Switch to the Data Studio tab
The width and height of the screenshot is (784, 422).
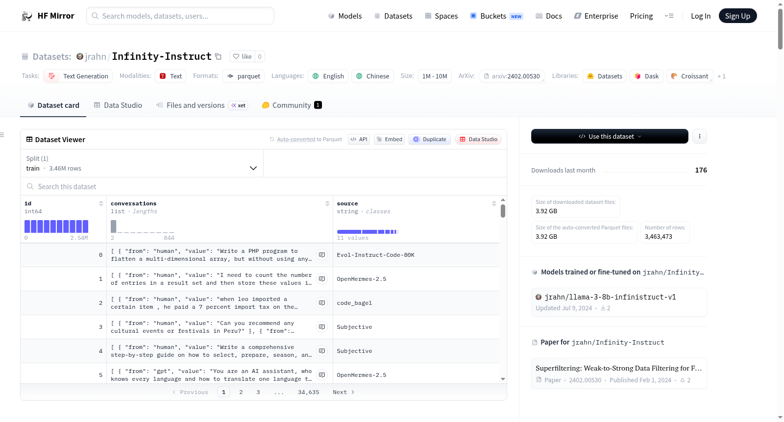click(118, 105)
